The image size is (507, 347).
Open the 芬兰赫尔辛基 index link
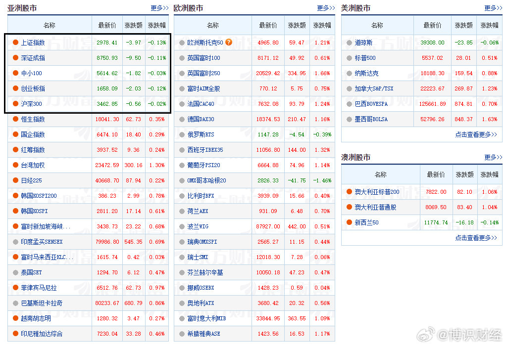205,272
